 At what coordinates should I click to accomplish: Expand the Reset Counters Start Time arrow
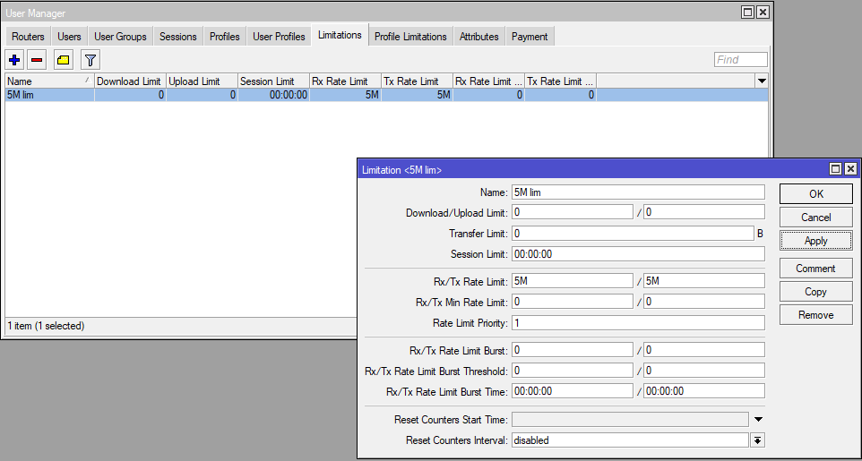[758, 420]
